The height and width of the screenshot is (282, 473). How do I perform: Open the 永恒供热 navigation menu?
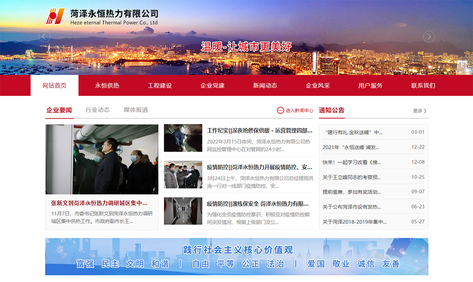(x=107, y=86)
